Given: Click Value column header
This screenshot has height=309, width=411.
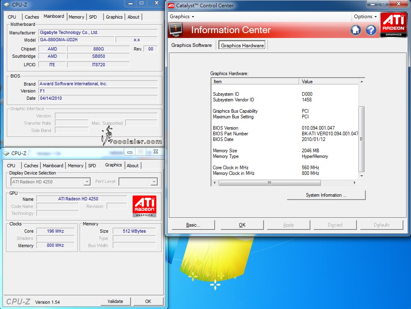Looking at the screenshot, I should 329,82.
